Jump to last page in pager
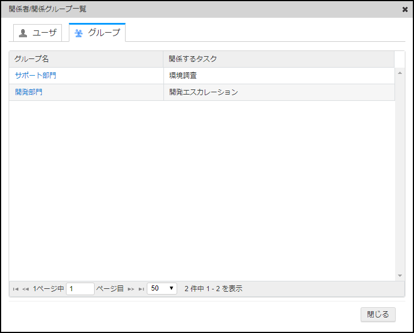This screenshot has width=414, height=333. point(141,289)
